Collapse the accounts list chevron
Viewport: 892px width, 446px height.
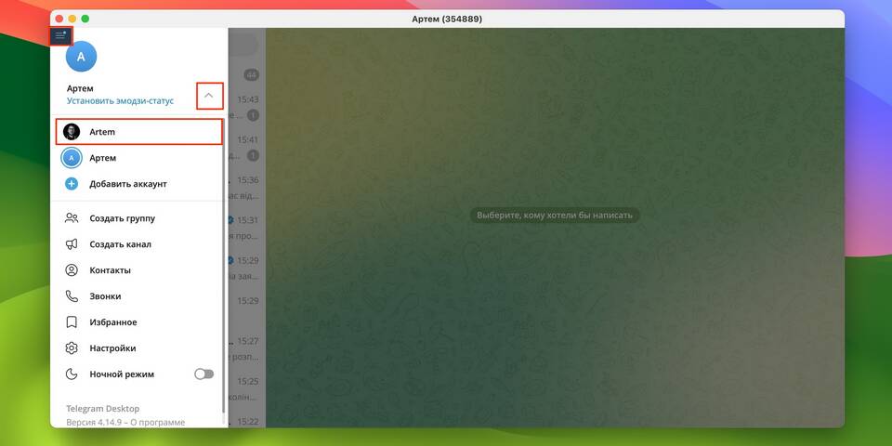pos(209,95)
